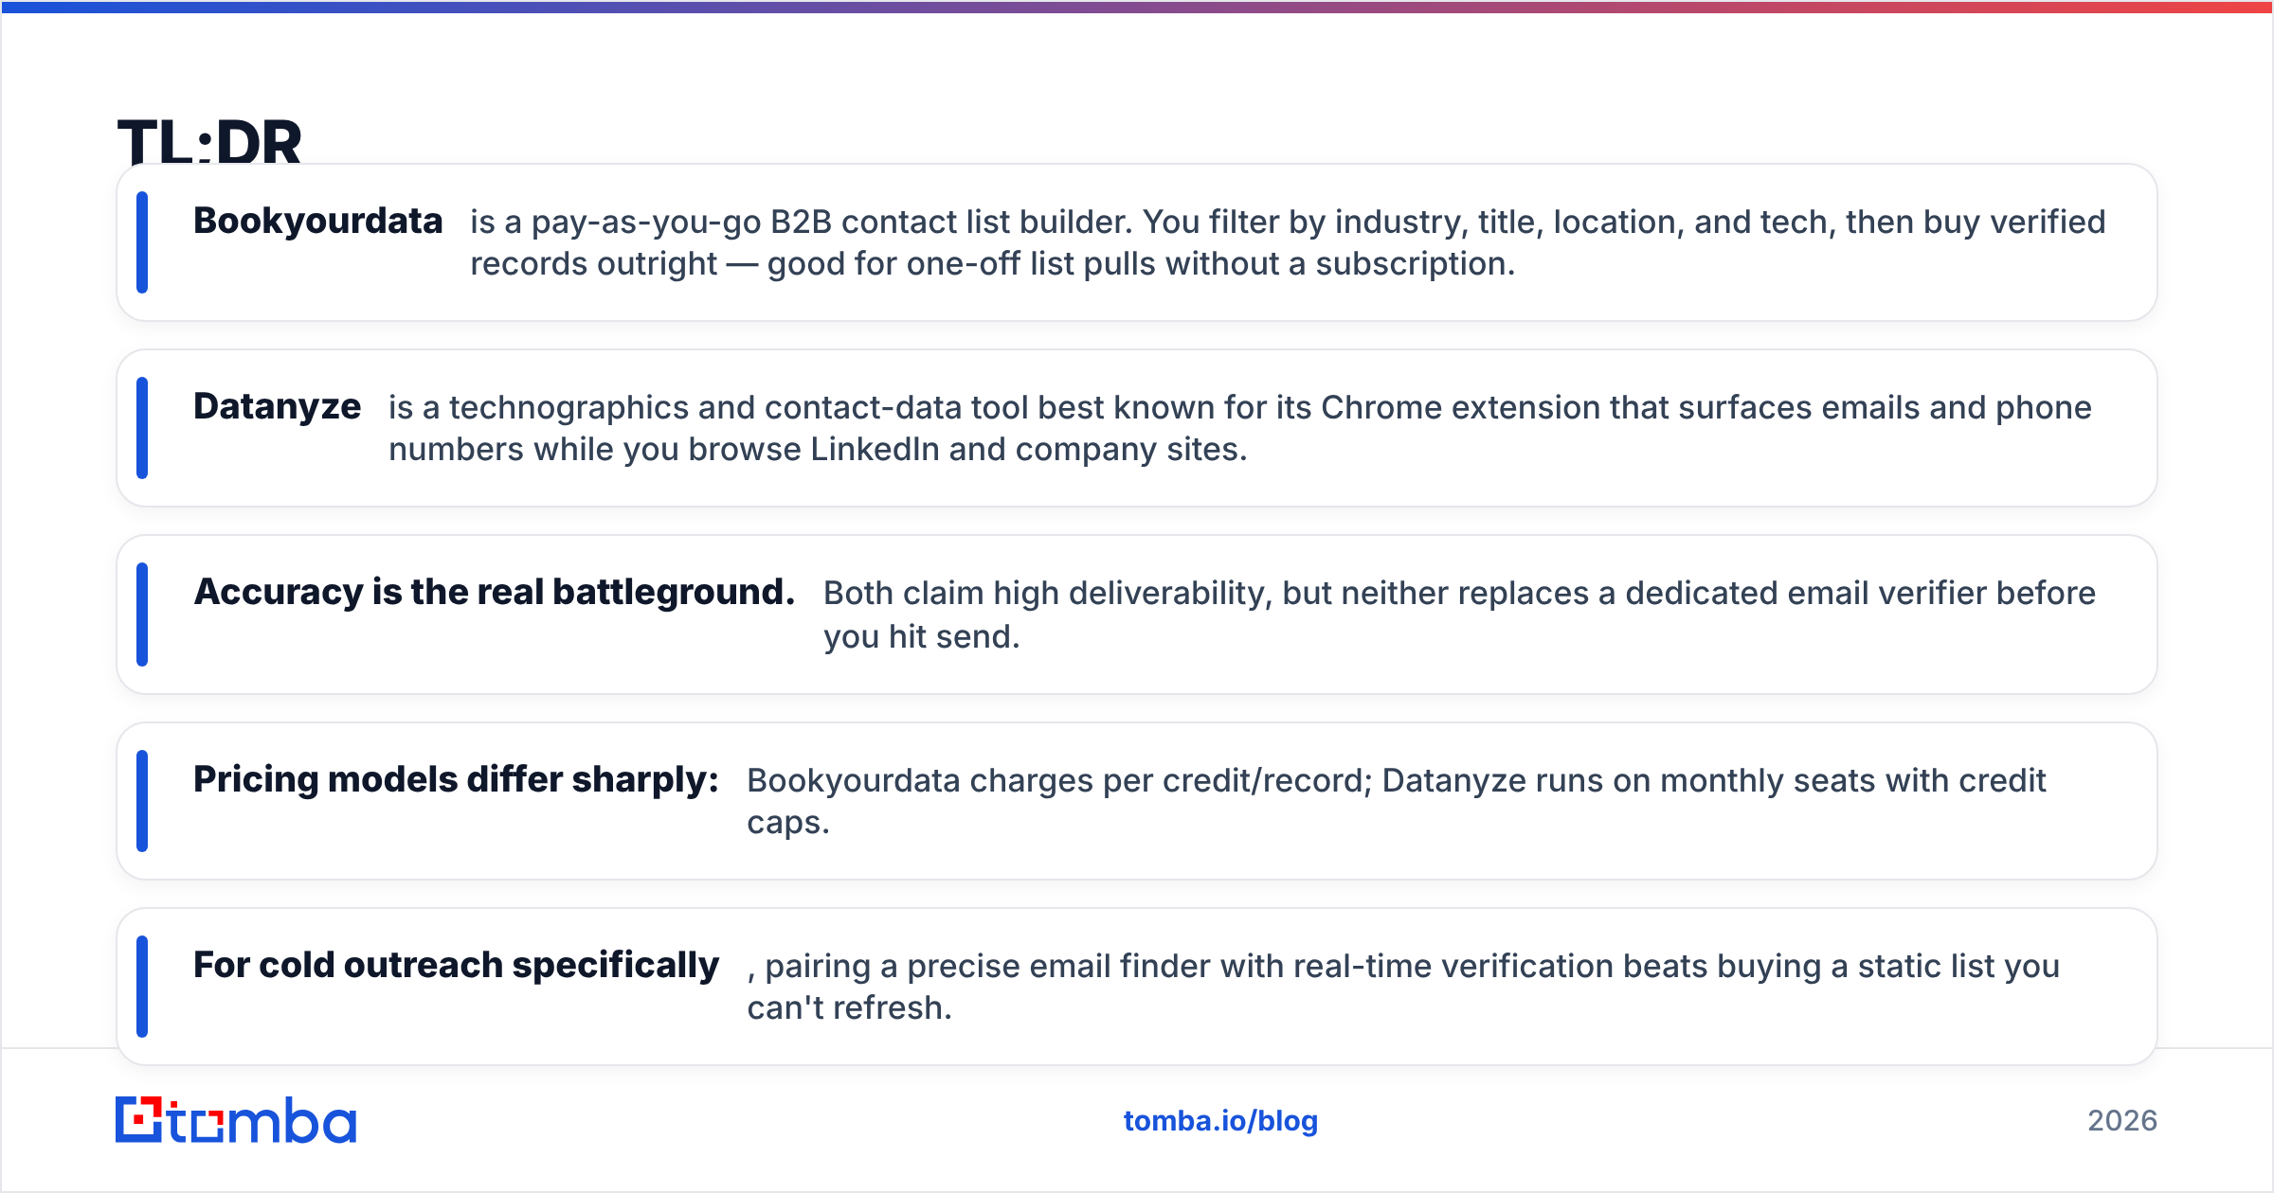
Task: Click the blue accent bar beside Bookyourdata
Action: 142,242
